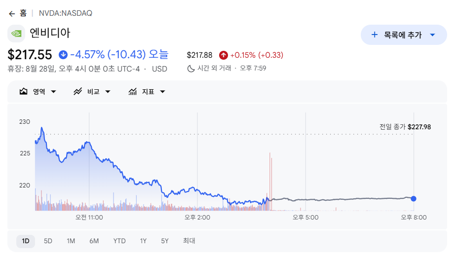The width and height of the screenshot is (456, 259).
Task: Click the 오후 7:59 timestamp
Action: [x=253, y=68]
